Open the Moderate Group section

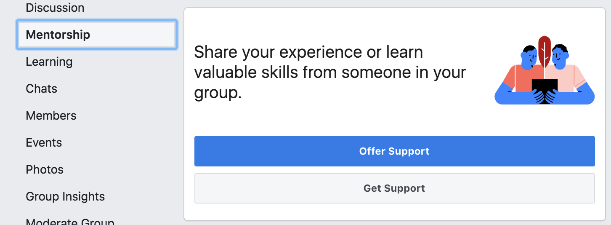[x=70, y=221]
